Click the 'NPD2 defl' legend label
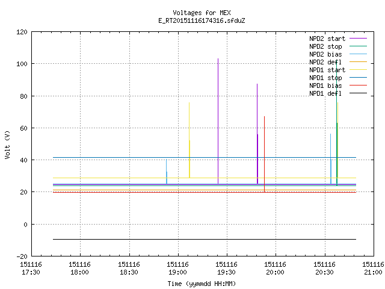 tap(325, 62)
